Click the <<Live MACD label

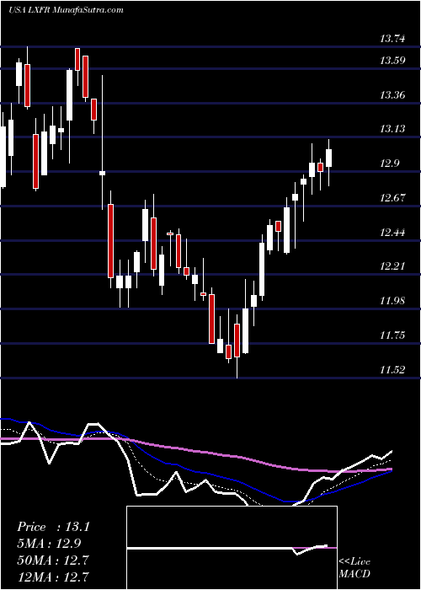click(354, 567)
